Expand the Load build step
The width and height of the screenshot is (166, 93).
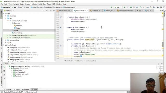11,70
